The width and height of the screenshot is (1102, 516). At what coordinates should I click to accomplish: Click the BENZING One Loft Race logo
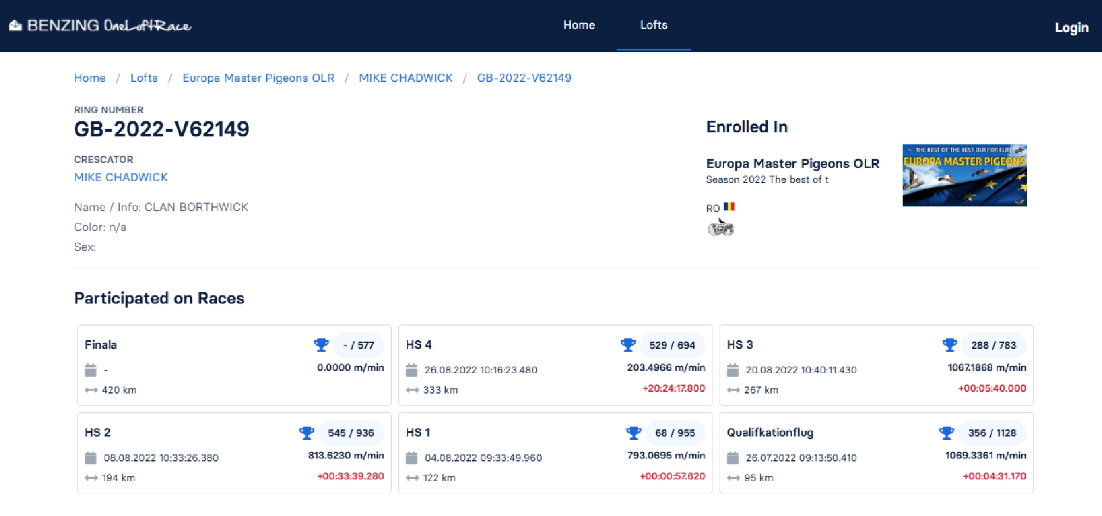[100, 26]
